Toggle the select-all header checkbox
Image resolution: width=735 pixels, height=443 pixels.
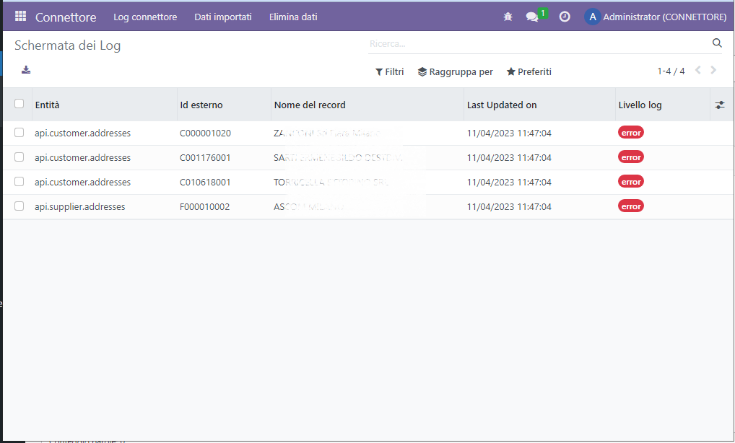click(19, 104)
